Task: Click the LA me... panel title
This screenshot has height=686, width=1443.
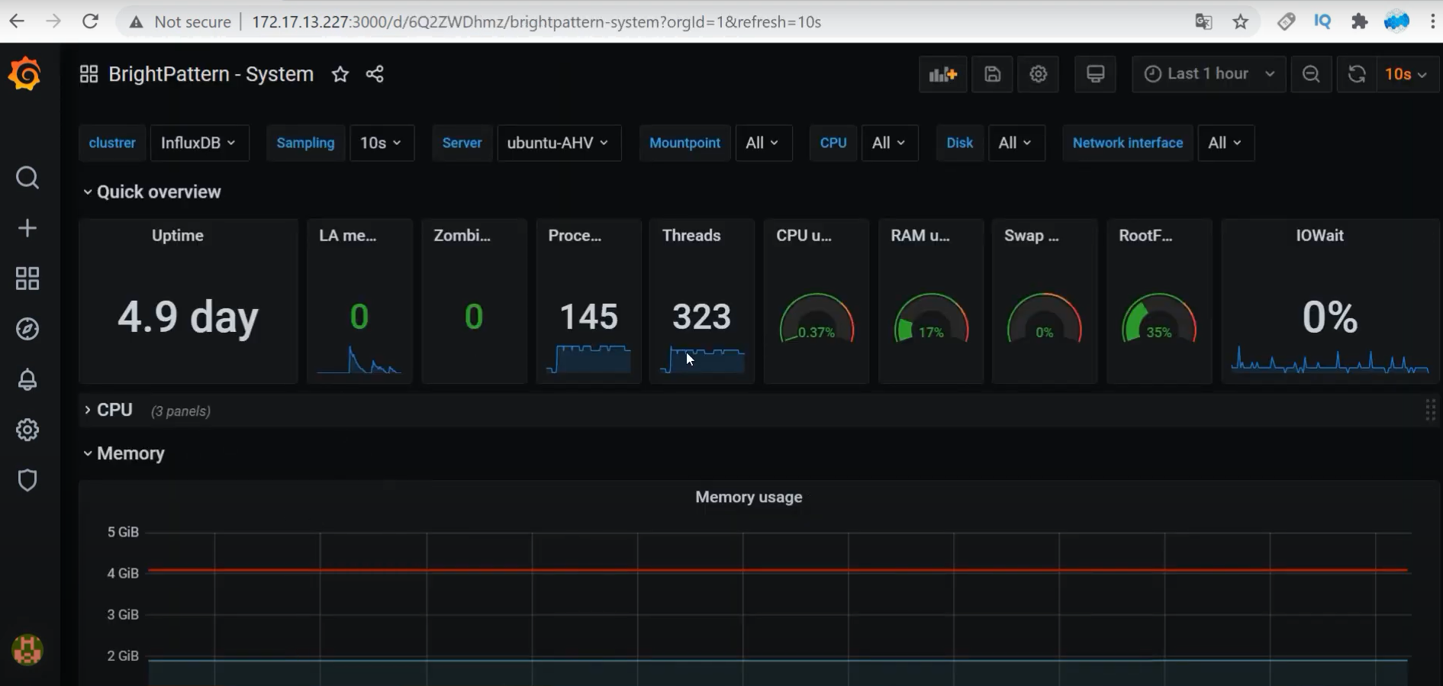Action: [347, 235]
